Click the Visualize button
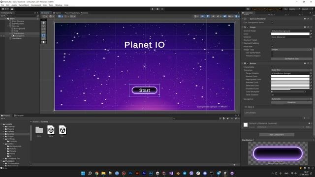Viewport: 315px width, 177px height. coord(291,103)
